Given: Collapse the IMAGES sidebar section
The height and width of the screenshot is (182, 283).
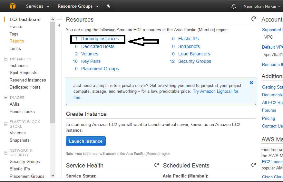Looking at the screenshot, I should pyautogui.click(x=5, y=98).
